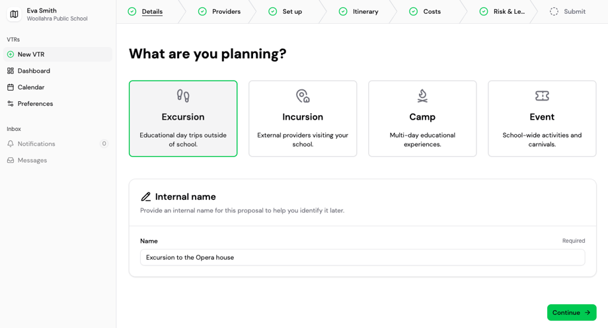Select the Event card

click(542, 118)
